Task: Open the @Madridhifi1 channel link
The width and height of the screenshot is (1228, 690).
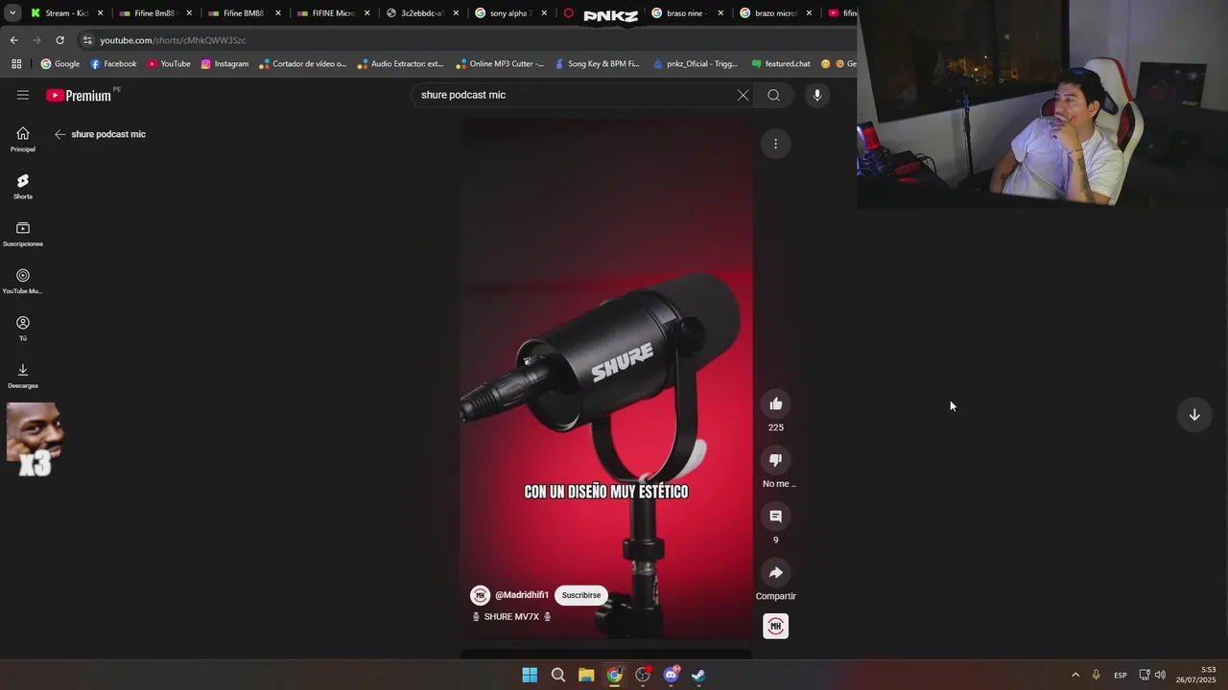Action: click(x=522, y=595)
